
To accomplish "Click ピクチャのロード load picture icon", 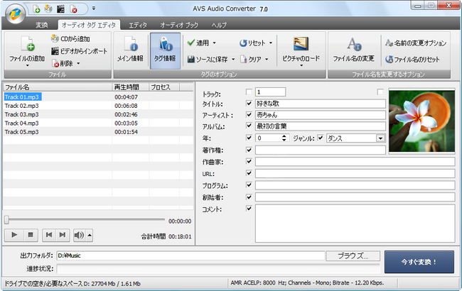I will [x=301, y=44].
